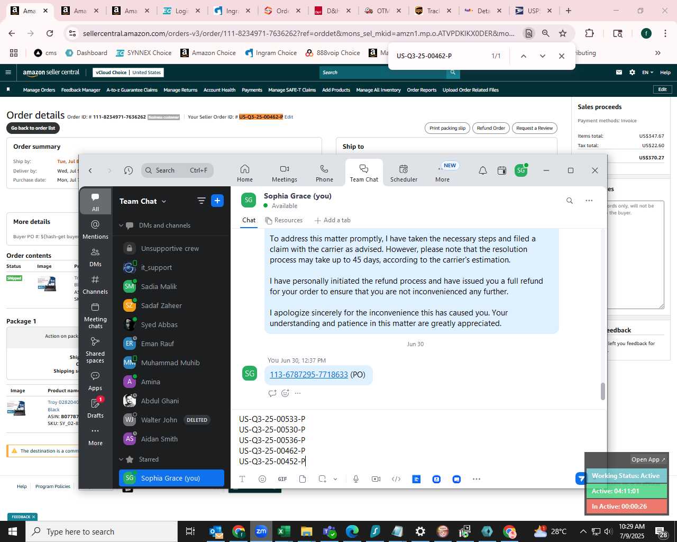Click the Zoom history clock icon
The height and width of the screenshot is (542, 677).
coord(129,170)
